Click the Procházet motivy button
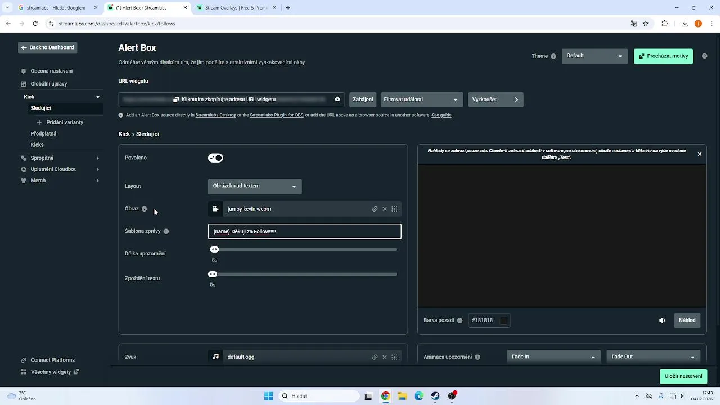 point(663,56)
